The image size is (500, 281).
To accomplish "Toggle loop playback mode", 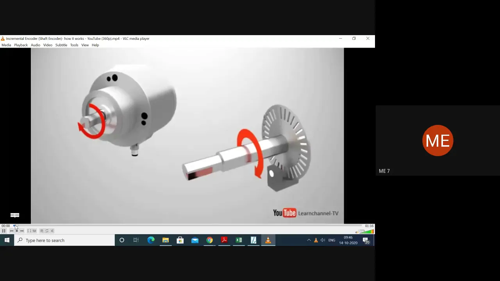I will [47, 231].
